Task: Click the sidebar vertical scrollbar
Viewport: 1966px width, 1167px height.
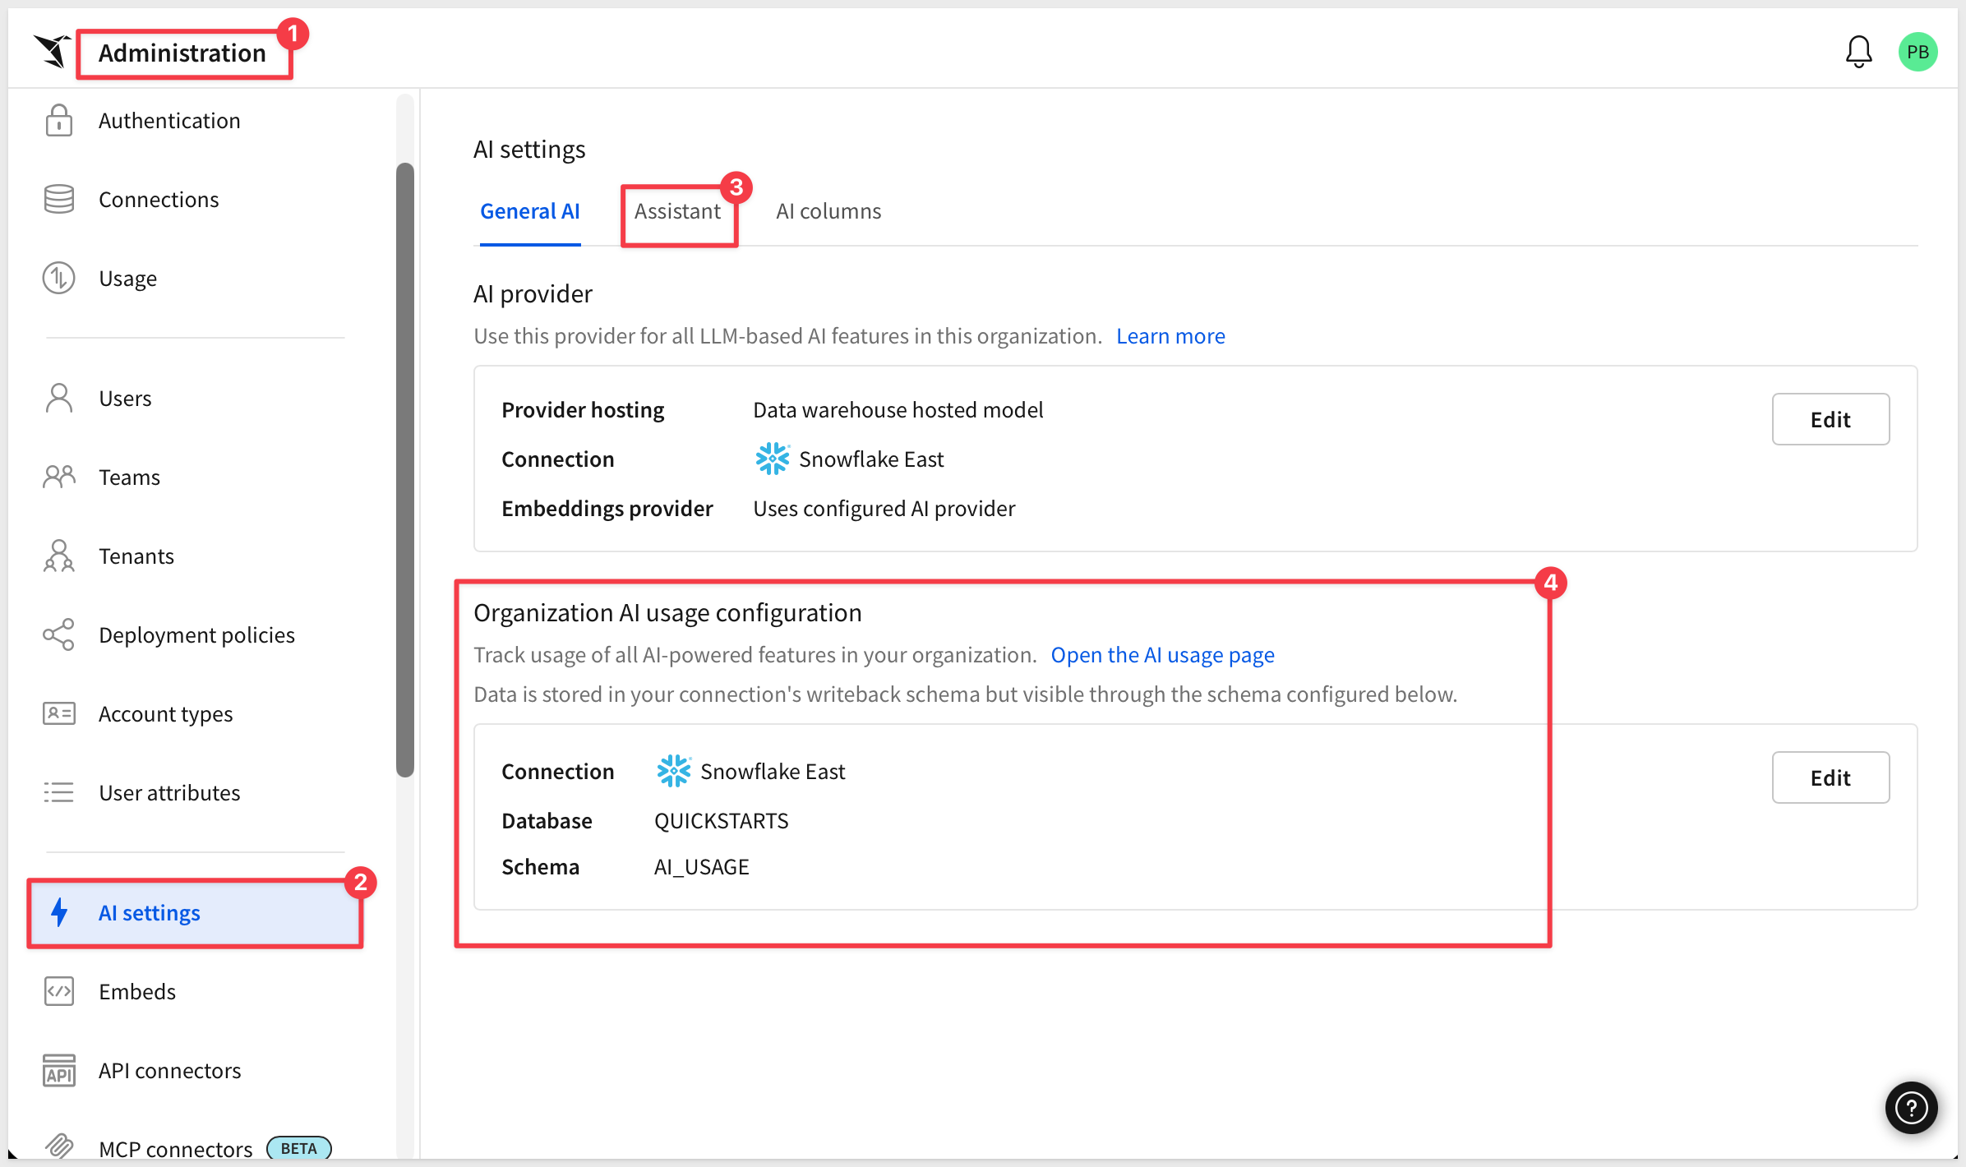Action: (x=404, y=470)
